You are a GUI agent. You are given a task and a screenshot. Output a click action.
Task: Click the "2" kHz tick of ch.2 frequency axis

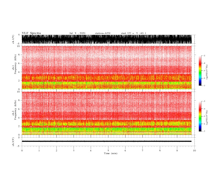click(x=19, y=126)
